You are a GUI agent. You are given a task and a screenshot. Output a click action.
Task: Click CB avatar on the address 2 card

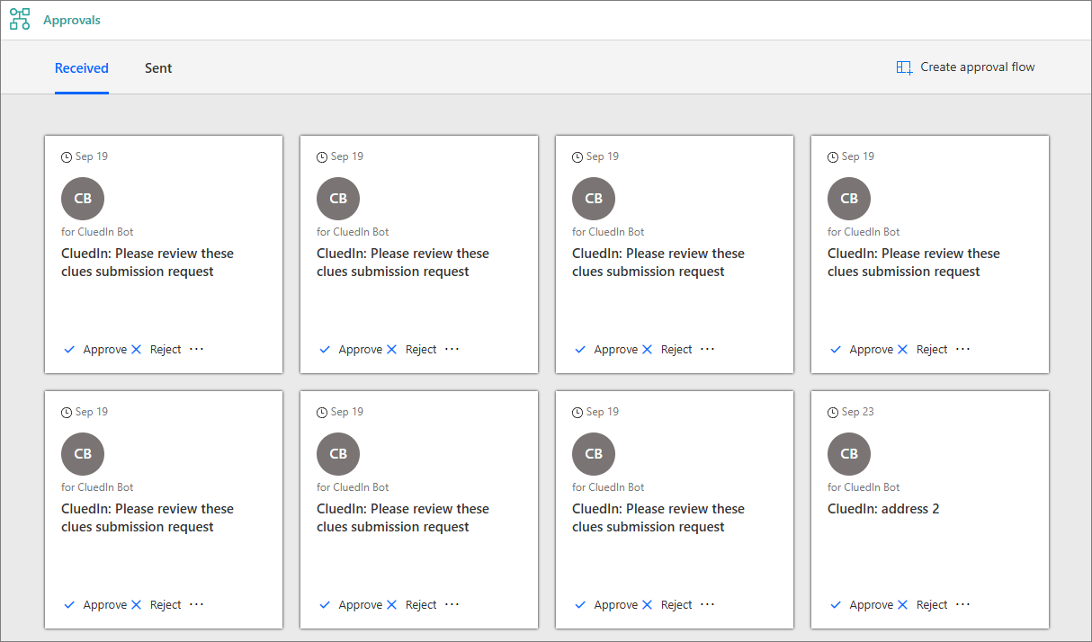[849, 454]
